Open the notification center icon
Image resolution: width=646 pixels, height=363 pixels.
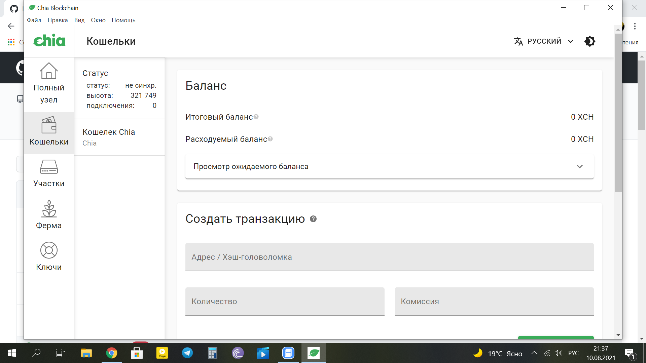click(x=630, y=353)
